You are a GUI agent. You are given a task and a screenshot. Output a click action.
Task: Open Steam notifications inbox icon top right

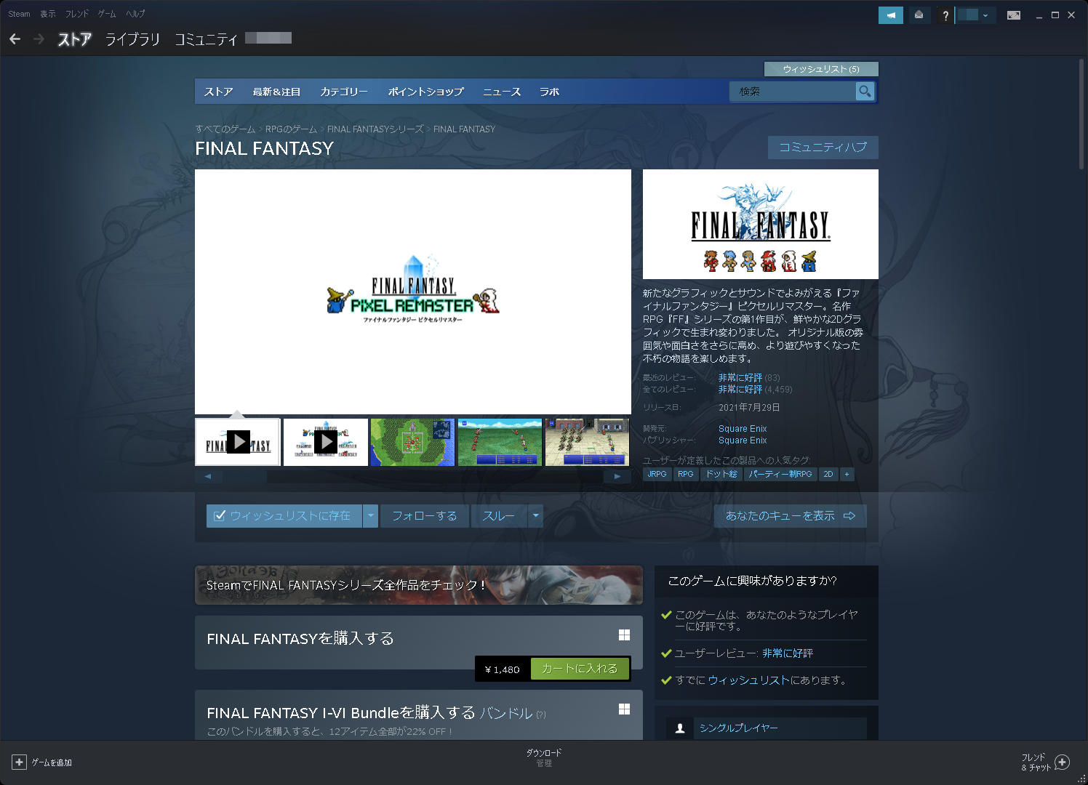click(919, 15)
